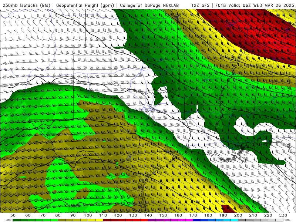Click the dark blue legend swatch just after 170
The height and width of the screenshot is (222, 296).
coord(197,220)
